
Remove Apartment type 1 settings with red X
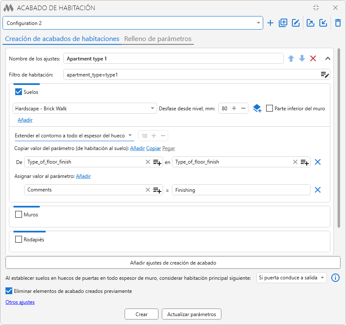click(313, 58)
